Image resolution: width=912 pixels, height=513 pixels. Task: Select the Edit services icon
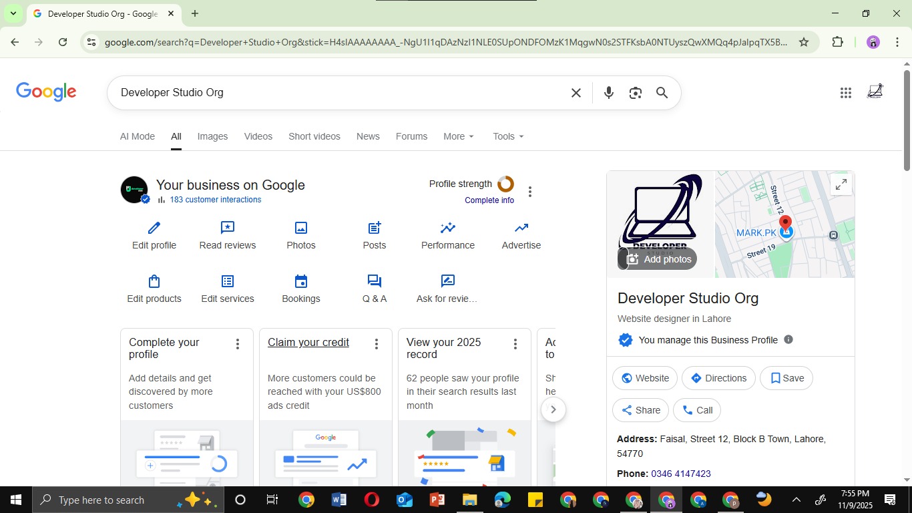click(x=227, y=281)
